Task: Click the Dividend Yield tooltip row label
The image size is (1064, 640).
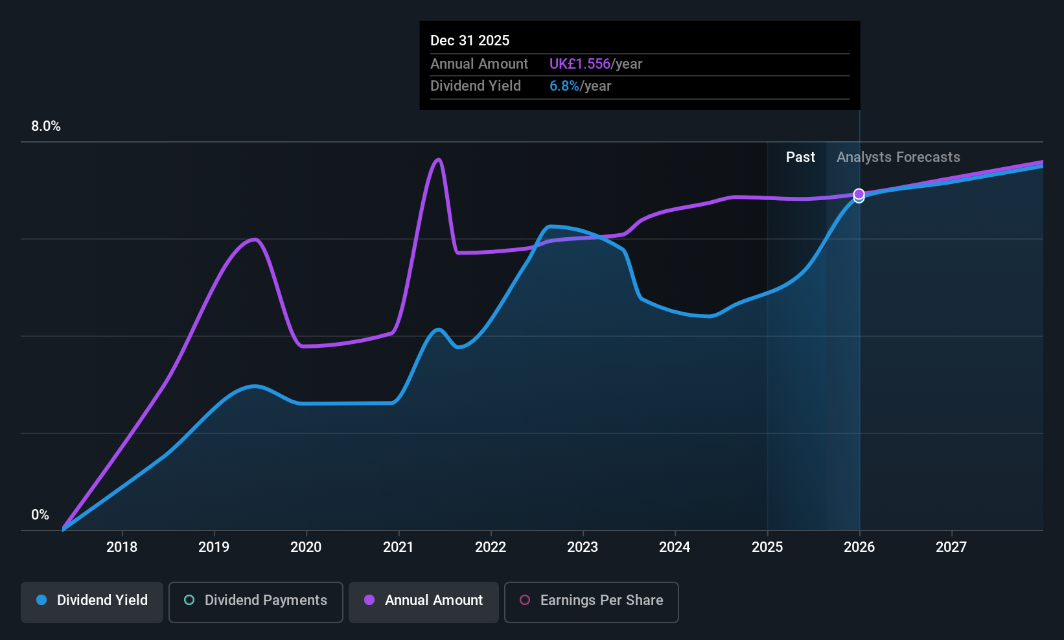Action: coord(476,86)
